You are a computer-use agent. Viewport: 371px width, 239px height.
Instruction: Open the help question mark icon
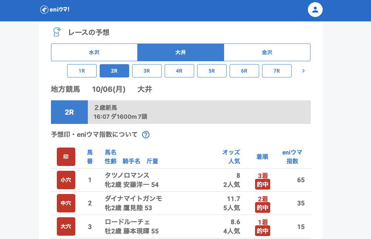pos(146,135)
